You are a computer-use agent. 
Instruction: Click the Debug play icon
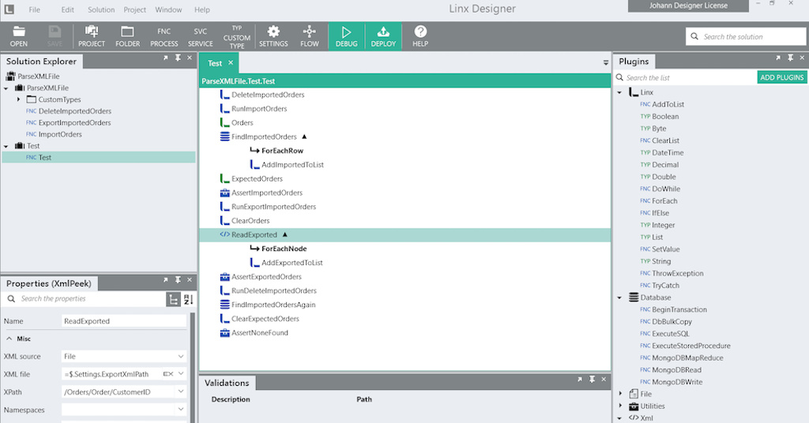tap(346, 32)
